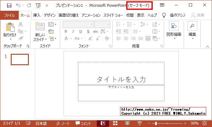Select slide 1 thumbnail
212x127 pixels.
pos(20,60)
